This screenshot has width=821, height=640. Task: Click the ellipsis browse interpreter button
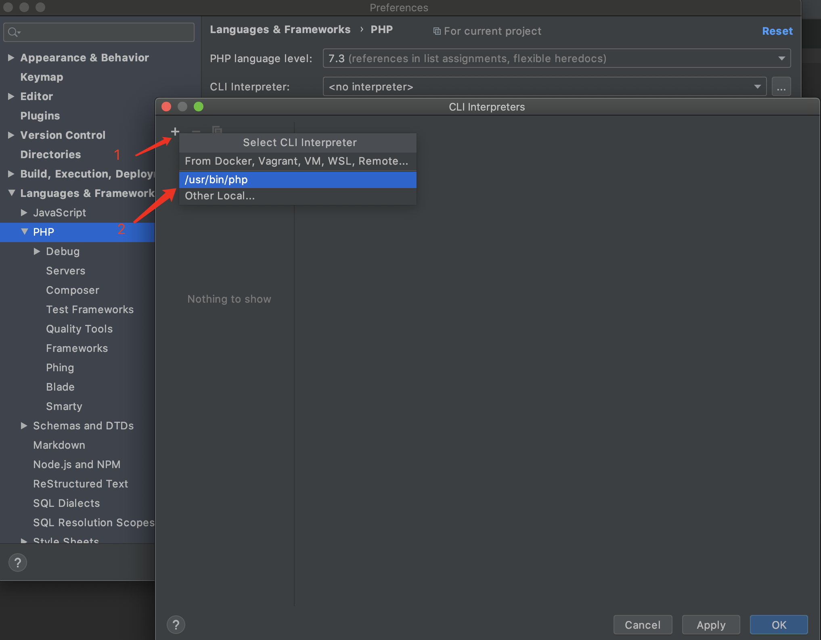coord(781,87)
